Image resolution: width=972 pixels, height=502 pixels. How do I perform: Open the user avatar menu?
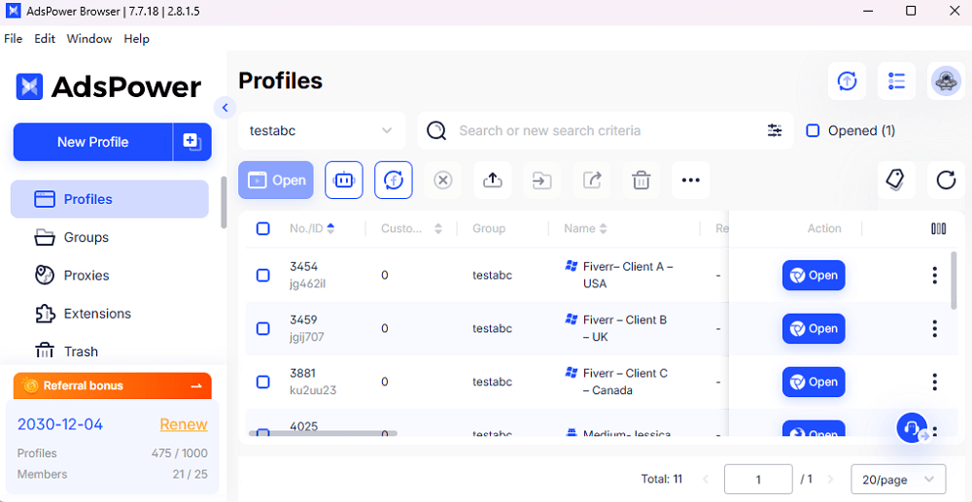[946, 82]
